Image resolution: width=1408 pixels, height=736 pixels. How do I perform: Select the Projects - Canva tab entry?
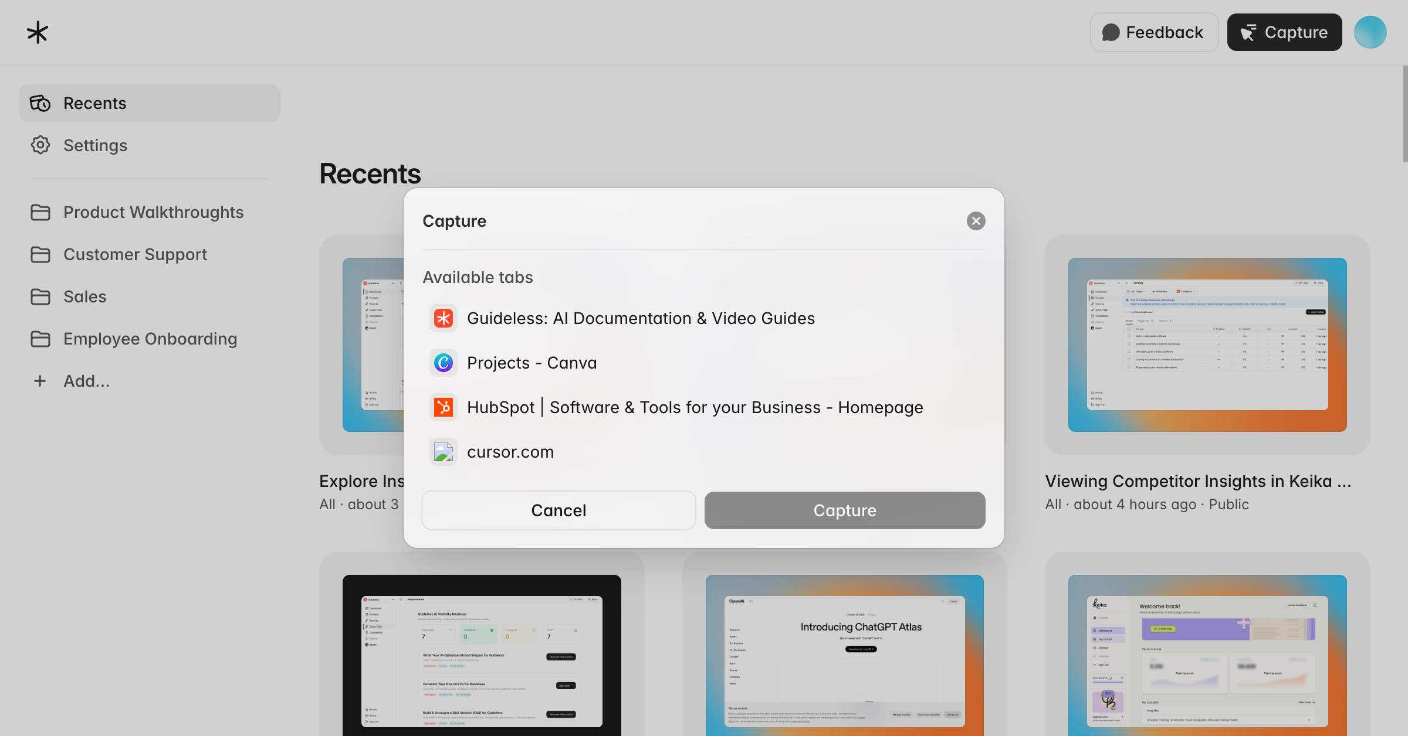[532, 363]
